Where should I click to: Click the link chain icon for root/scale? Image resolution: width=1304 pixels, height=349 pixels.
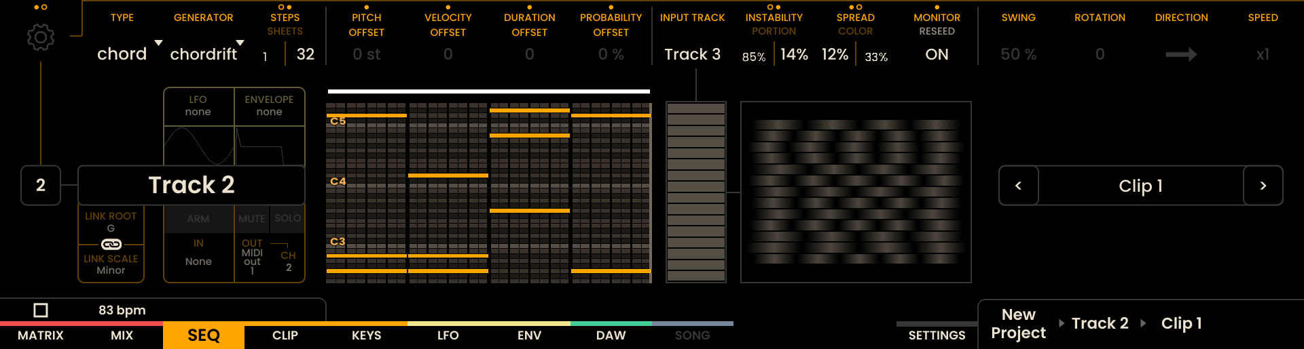[111, 244]
